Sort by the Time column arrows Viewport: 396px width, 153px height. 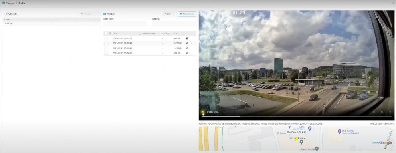pos(139,33)
